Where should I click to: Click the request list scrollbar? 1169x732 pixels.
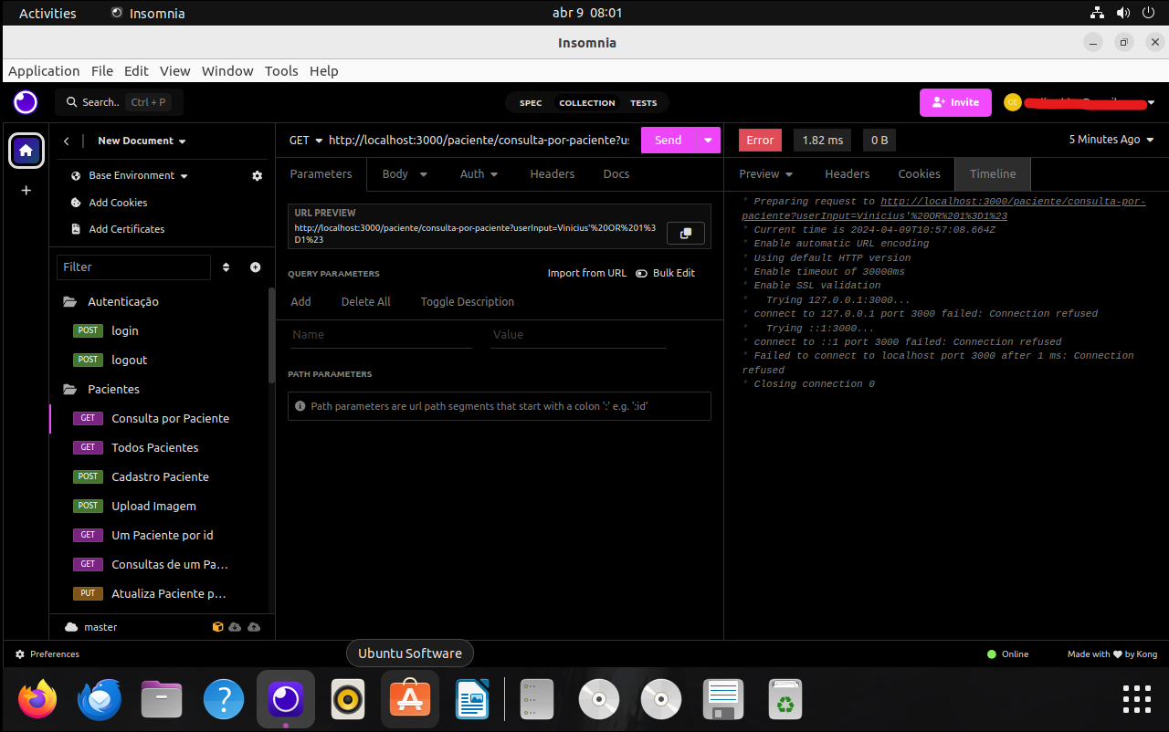click(271, 335)
